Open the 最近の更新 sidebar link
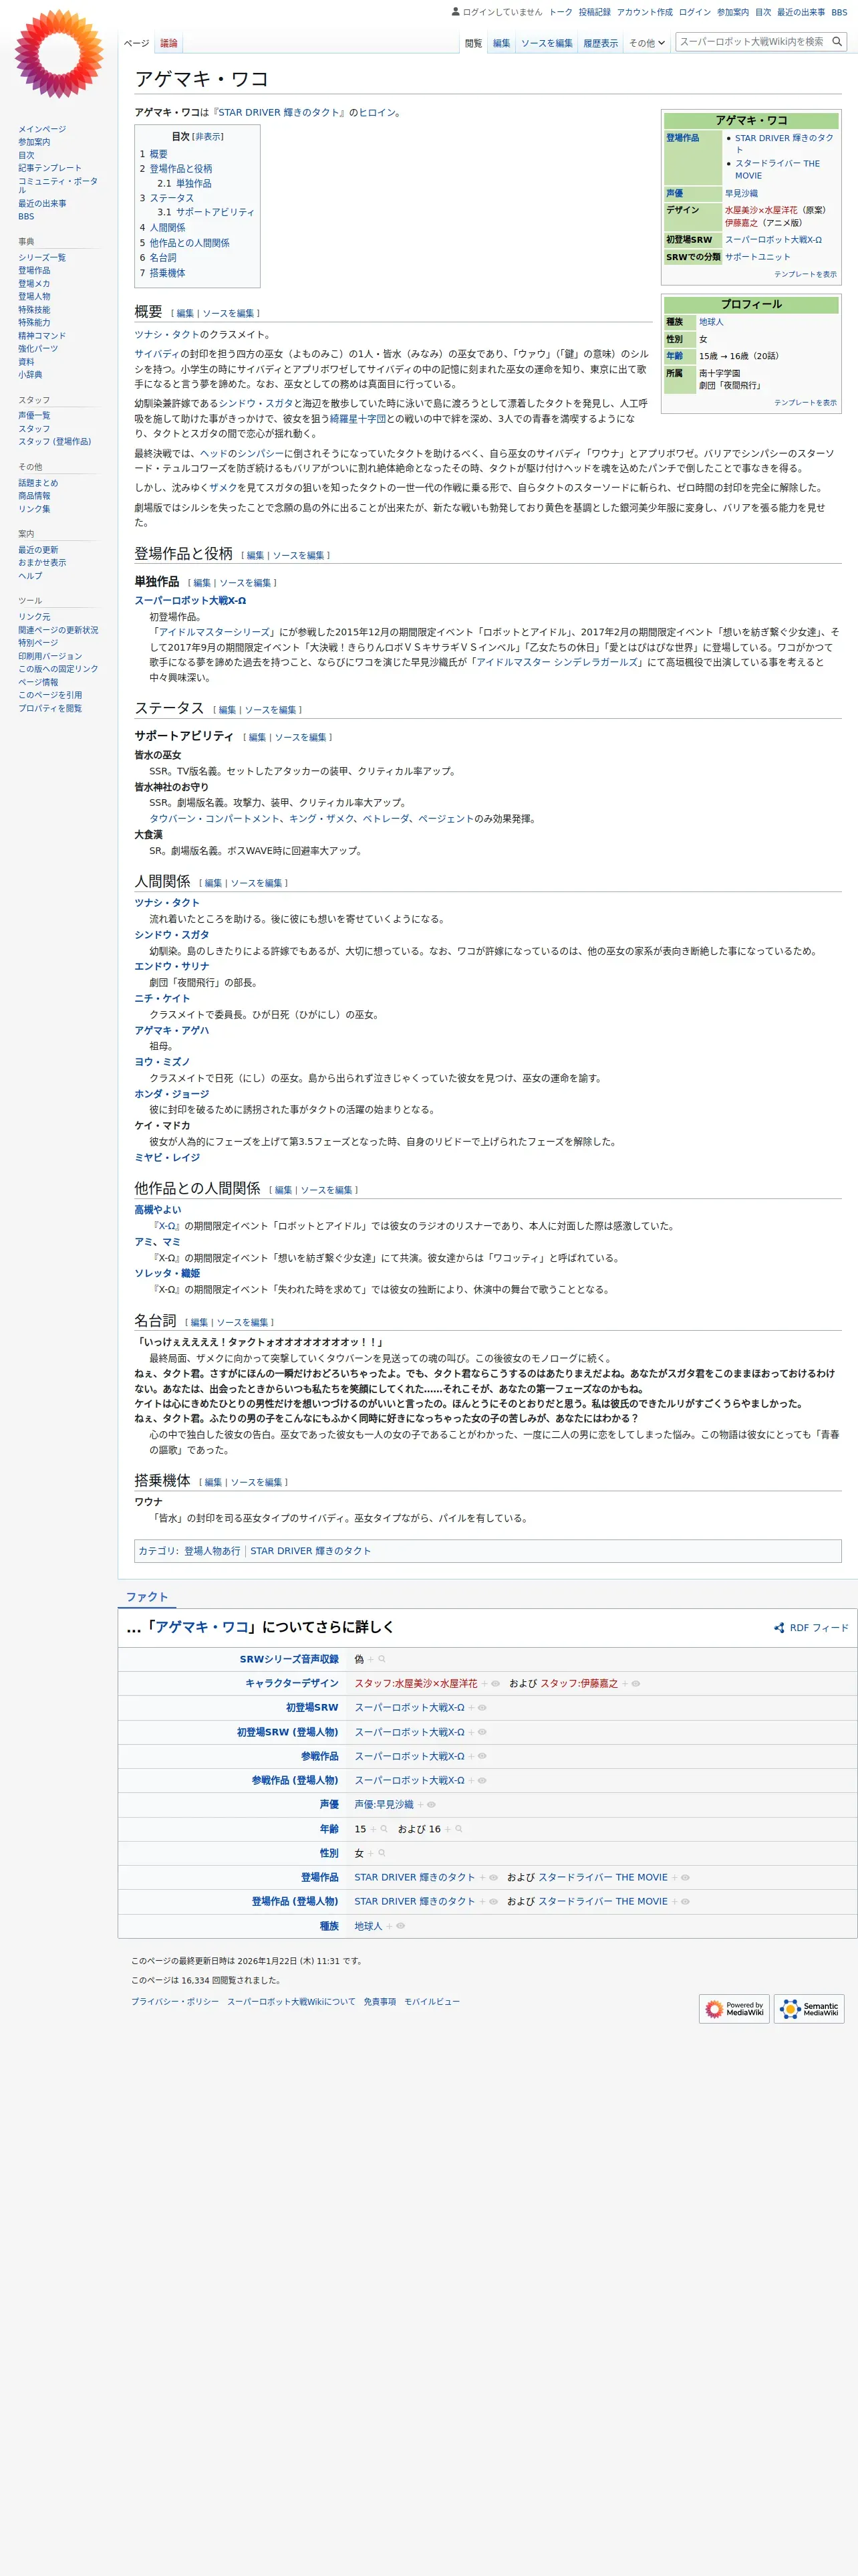This screenshot has height=2576, width=858. 38,550
